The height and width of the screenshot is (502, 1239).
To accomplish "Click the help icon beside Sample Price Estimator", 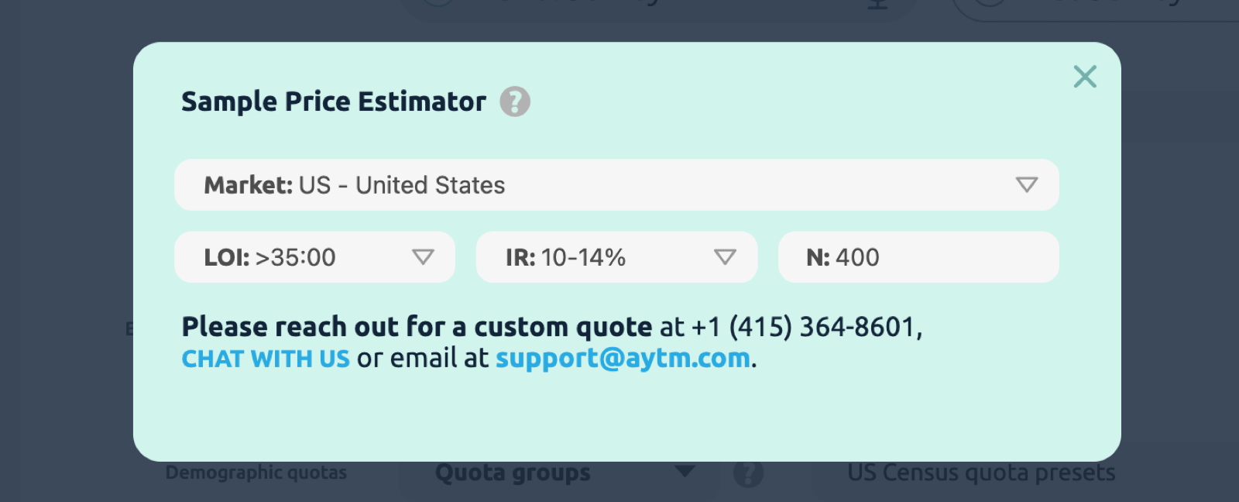I will tap(515, 101).
